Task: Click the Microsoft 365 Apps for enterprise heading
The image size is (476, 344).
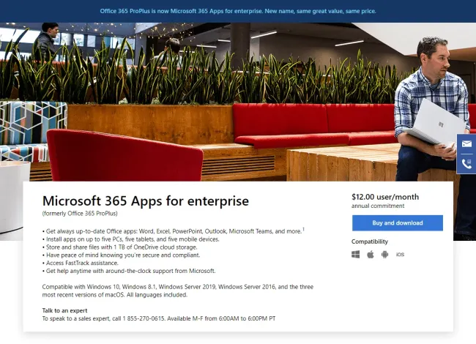Action: click(x=146, y=201)
